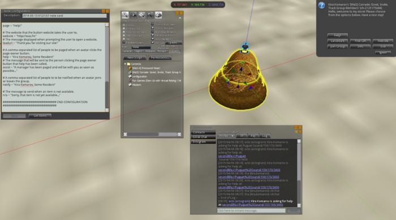Open the Contacts tab in chat window
The height and width of the screenshot is (220, 396).
point(203,132)
